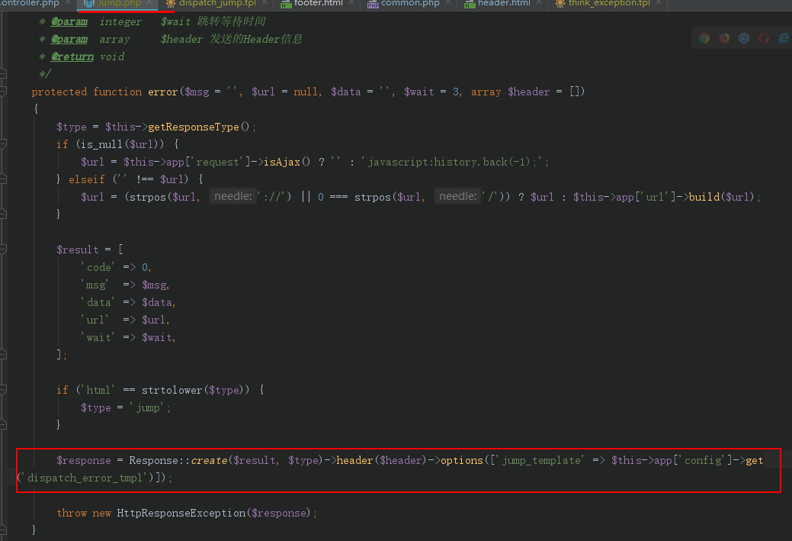Viewport: 792px width, 541px height.
Task: Select the Jump.php editor tab
Action: (x=119, y=3)
